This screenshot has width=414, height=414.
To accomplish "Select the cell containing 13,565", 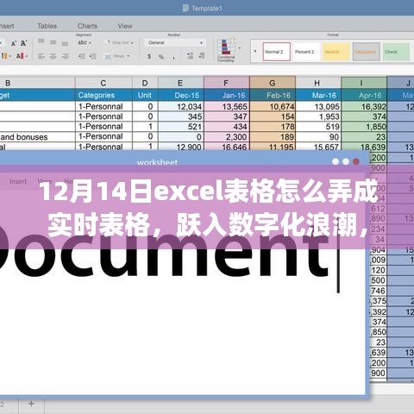I will tap(226, 107).
